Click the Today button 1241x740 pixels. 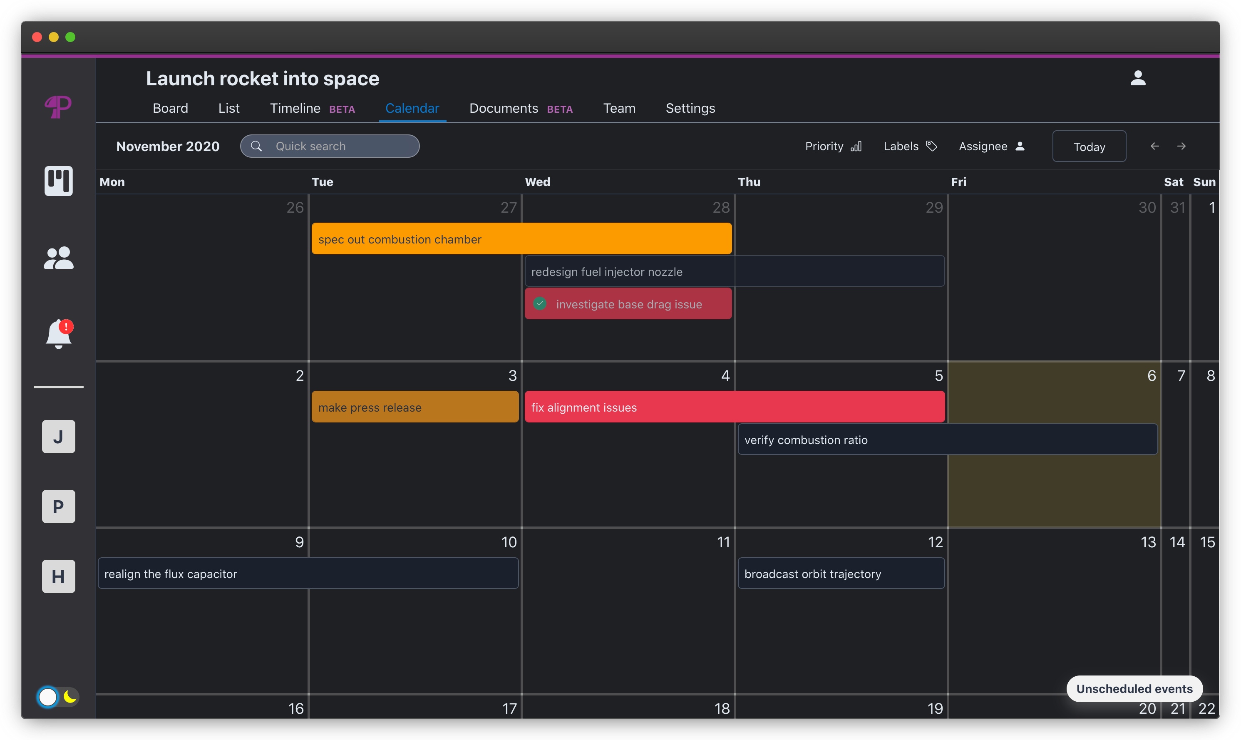pyautogui.click(x=1088, y=146)
